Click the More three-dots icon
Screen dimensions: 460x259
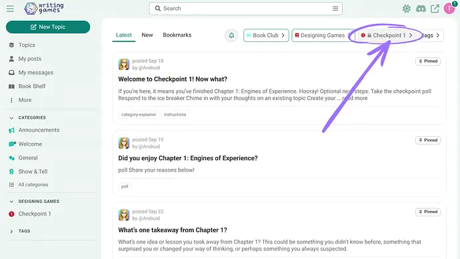click(x=11, y=100)
